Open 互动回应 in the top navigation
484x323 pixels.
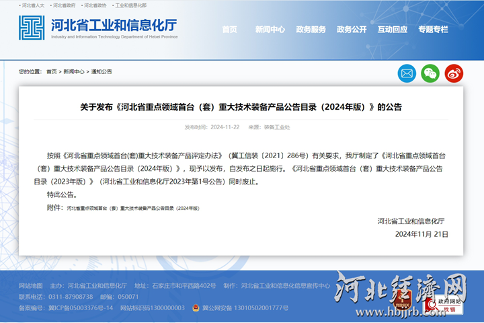(392, 30)
